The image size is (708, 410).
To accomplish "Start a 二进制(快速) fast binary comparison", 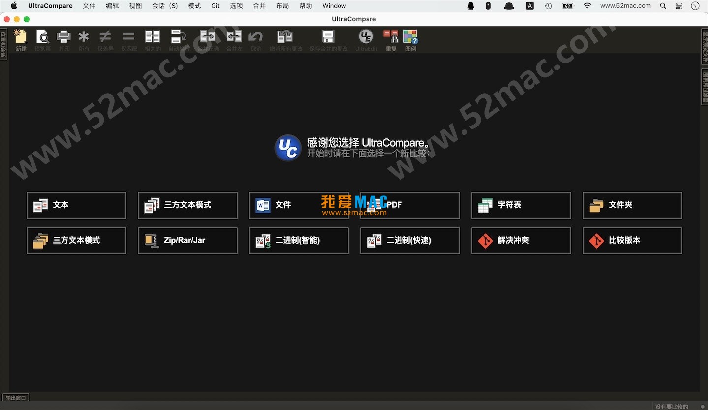I will pyautogui.click(x=410, y=241).
